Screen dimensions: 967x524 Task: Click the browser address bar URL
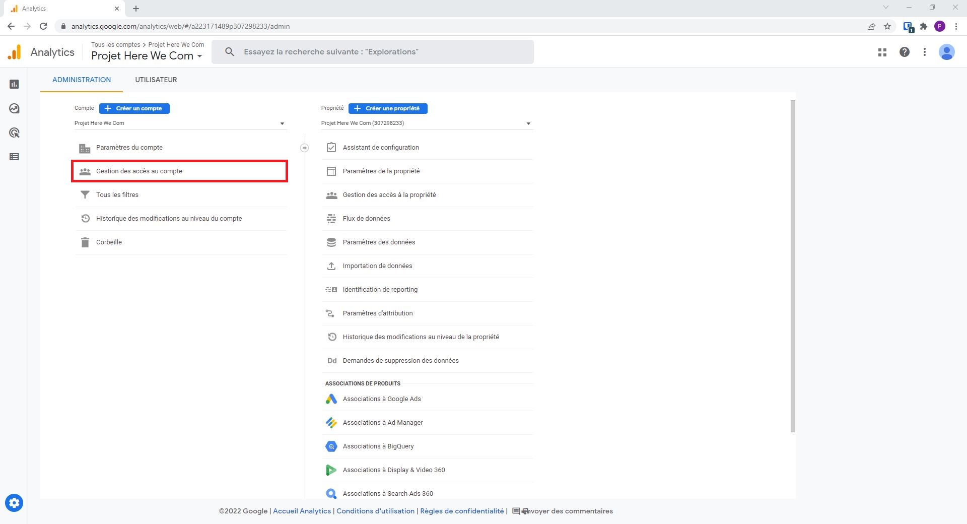click(x=180, y=26)
